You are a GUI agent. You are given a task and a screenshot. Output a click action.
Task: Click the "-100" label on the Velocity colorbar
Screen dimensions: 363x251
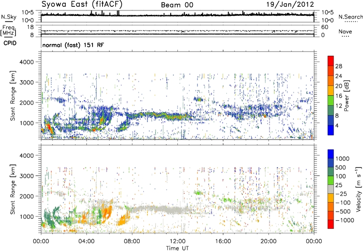[x=343, y=203]
